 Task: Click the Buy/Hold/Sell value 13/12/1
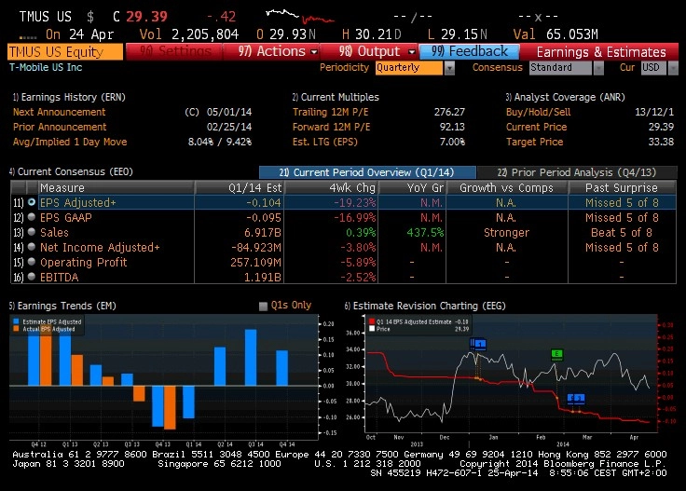tap(654, 112)
